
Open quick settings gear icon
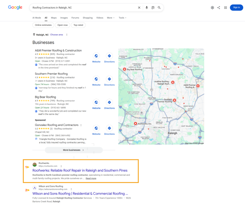coord(212,7)
